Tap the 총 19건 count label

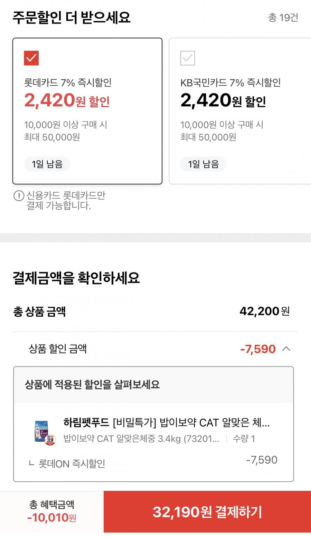click(x=283, y=18)
